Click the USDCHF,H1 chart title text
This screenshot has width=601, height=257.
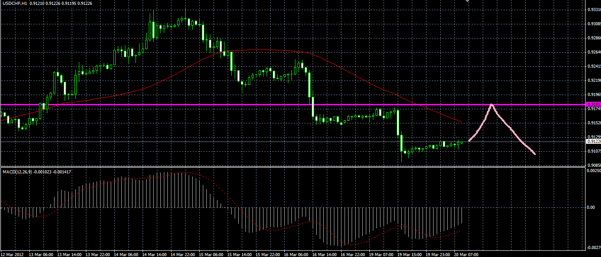click(15, 3)
